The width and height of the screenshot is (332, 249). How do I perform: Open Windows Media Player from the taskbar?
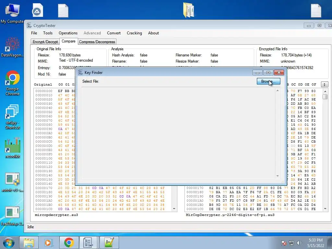pyautogui.click(x=48, y=243)
